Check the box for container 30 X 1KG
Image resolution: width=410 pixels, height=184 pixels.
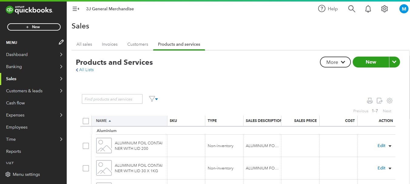86,168
